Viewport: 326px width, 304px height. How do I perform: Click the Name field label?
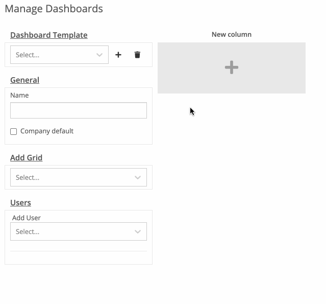pos(19,95)
